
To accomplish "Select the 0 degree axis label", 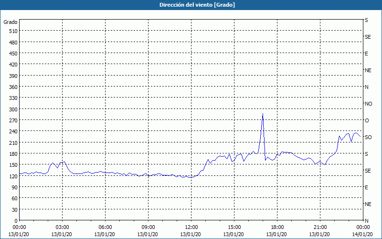I will (16, 221).
